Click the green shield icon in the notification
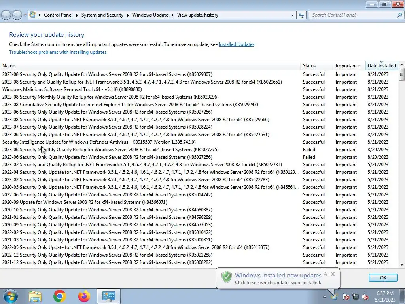405x304 pixels. click(x=227, y=277)
